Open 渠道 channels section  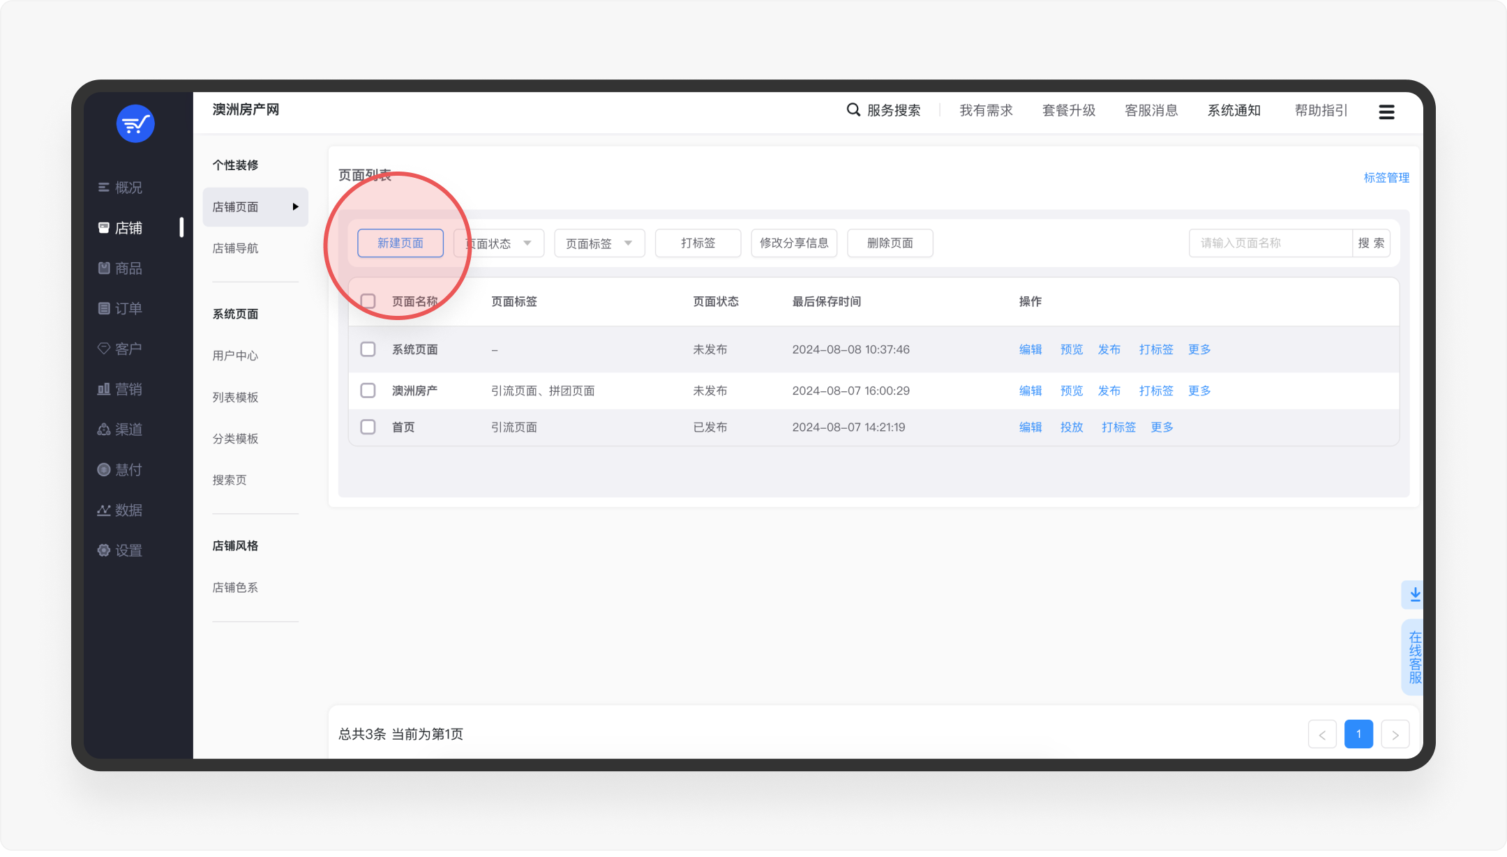pos(120,430)
